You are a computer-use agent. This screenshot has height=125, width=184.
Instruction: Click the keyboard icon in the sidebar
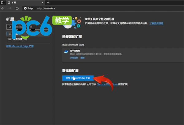[x=10, y=39]
